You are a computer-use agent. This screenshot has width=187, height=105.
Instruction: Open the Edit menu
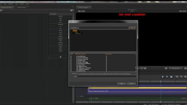[5, 4]
